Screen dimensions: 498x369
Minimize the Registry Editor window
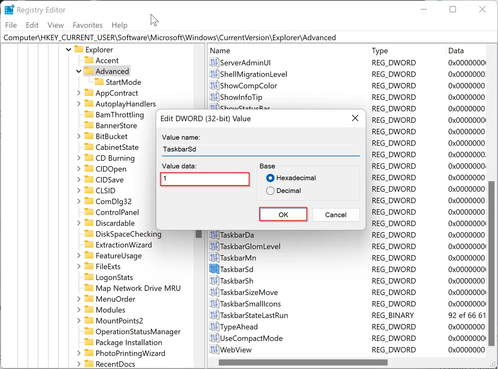click(x=424, y=10)
